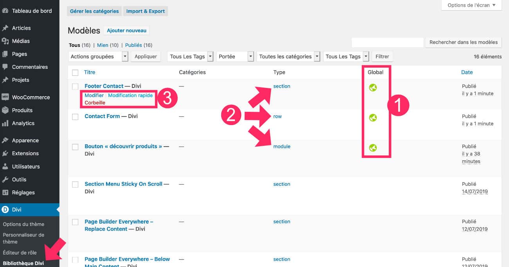Click the Rechercher dans les modèles button
This screenshot has height=267, width=509.
coord(464,42)
